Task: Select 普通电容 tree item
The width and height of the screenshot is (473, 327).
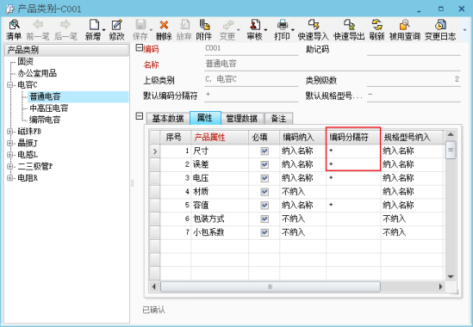Action: 45,96
